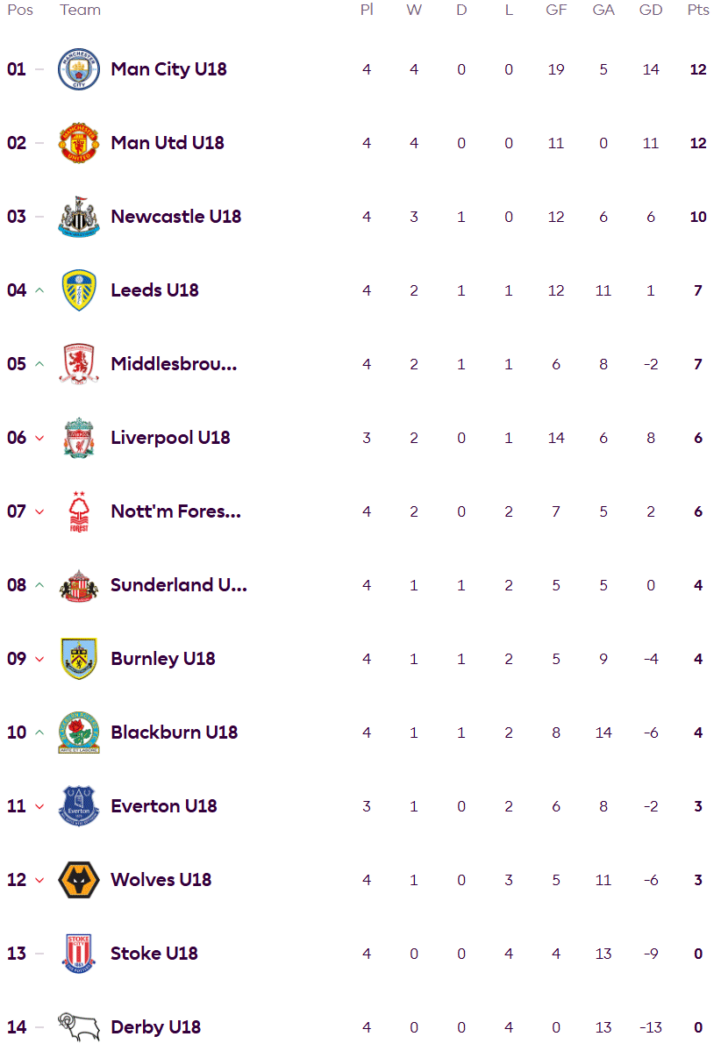Viewport: 721px width, 1058px height.
Task: Click the GD column header
Action: 651,11
